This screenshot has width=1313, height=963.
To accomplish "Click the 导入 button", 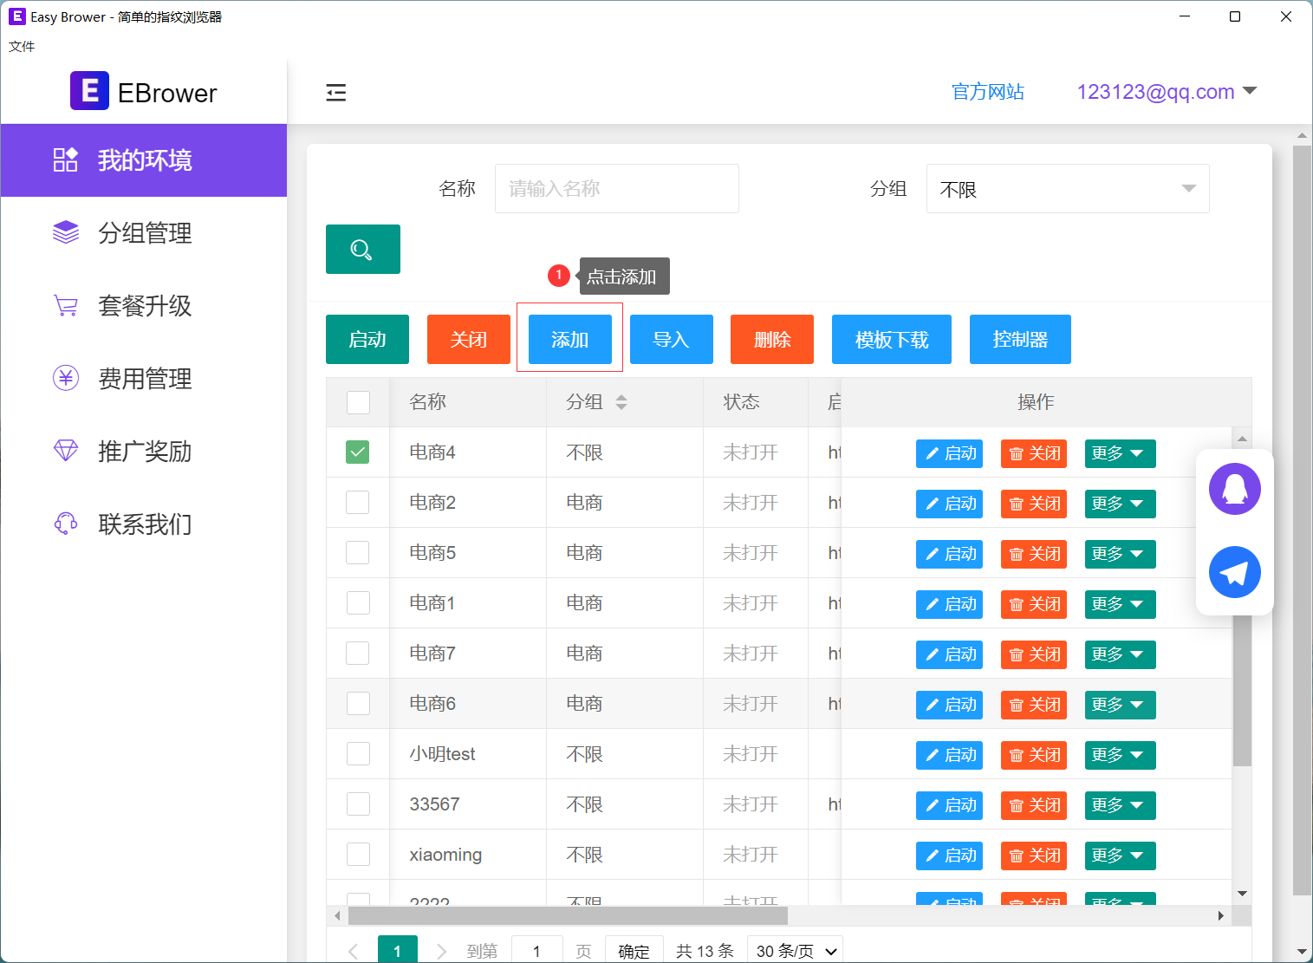I will pyautogui.click(x=672, y=339).
